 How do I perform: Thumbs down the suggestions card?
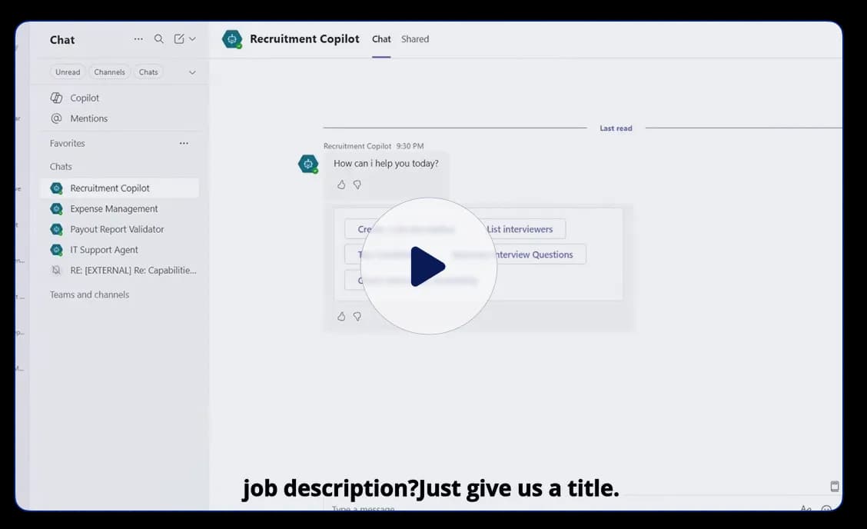coord(357,317)
